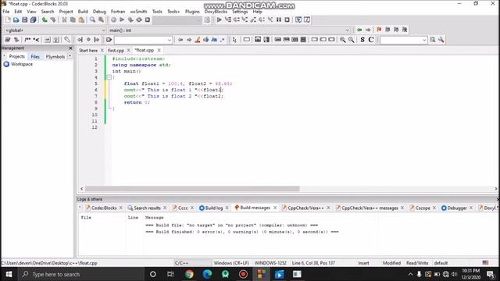This screenshot has width=500, height=281.
Task: Click the taskbar search box
Action: (81, 274)
